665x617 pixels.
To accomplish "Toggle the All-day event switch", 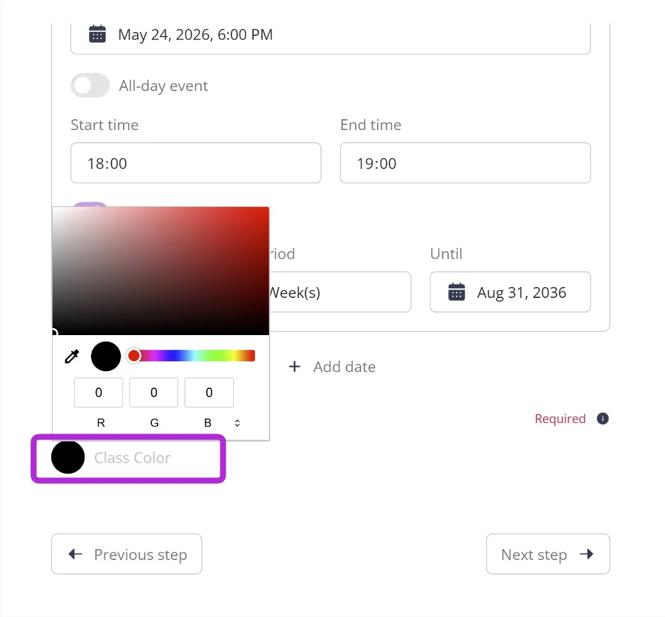I will click(x=90, y=86).
